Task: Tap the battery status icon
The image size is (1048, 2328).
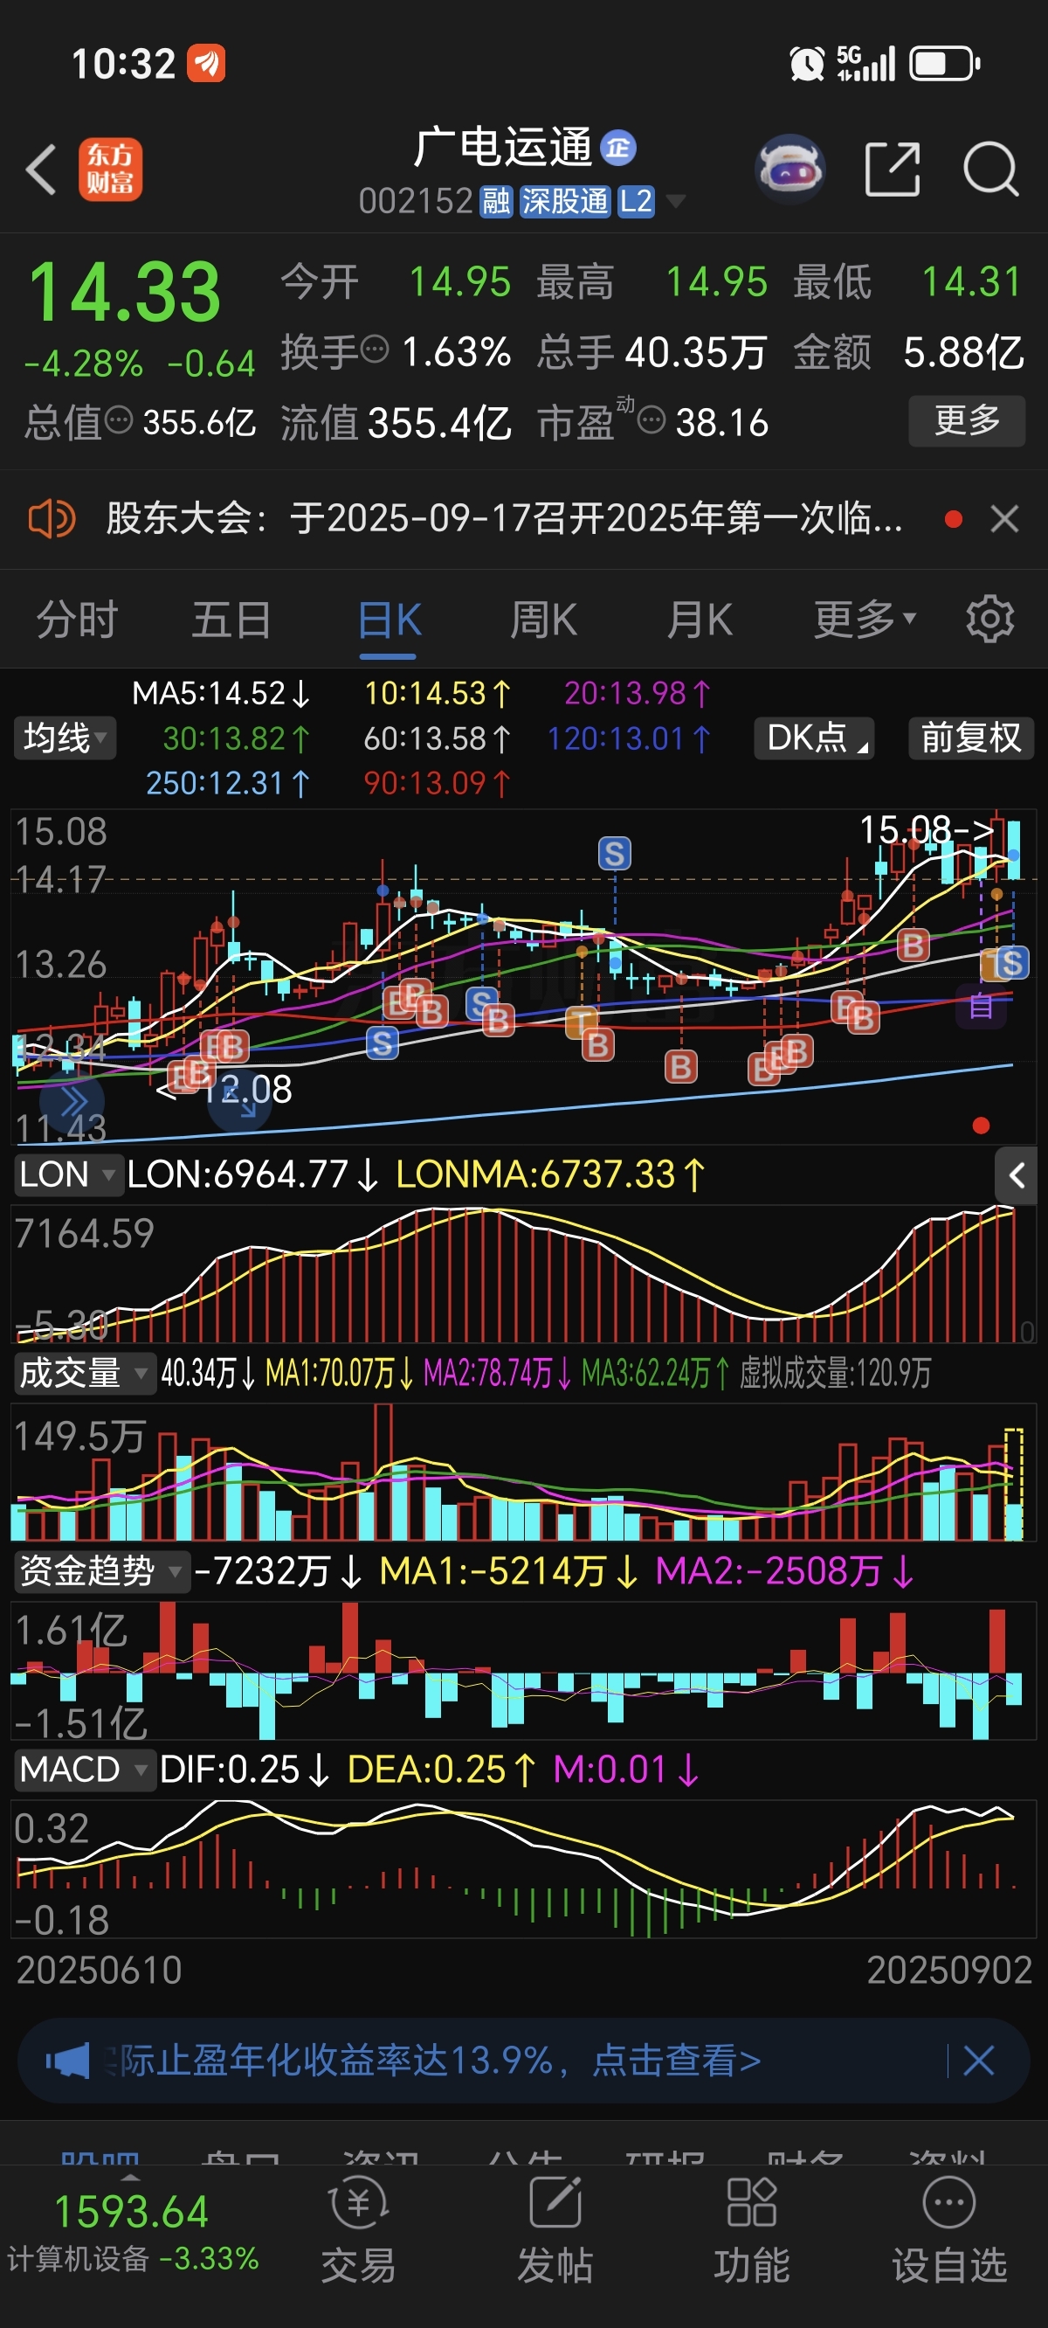Action: click(x=945, y=63)
